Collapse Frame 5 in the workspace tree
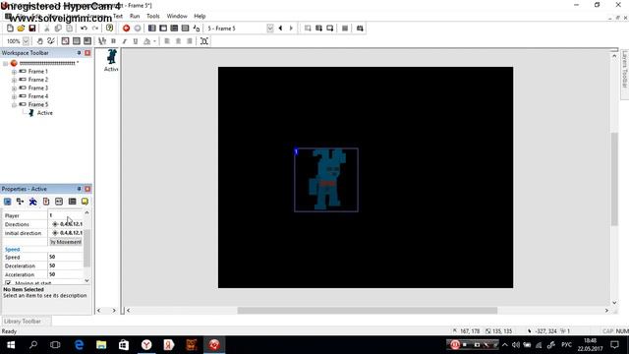The image size is (629, 354). (x=14, y=105)
